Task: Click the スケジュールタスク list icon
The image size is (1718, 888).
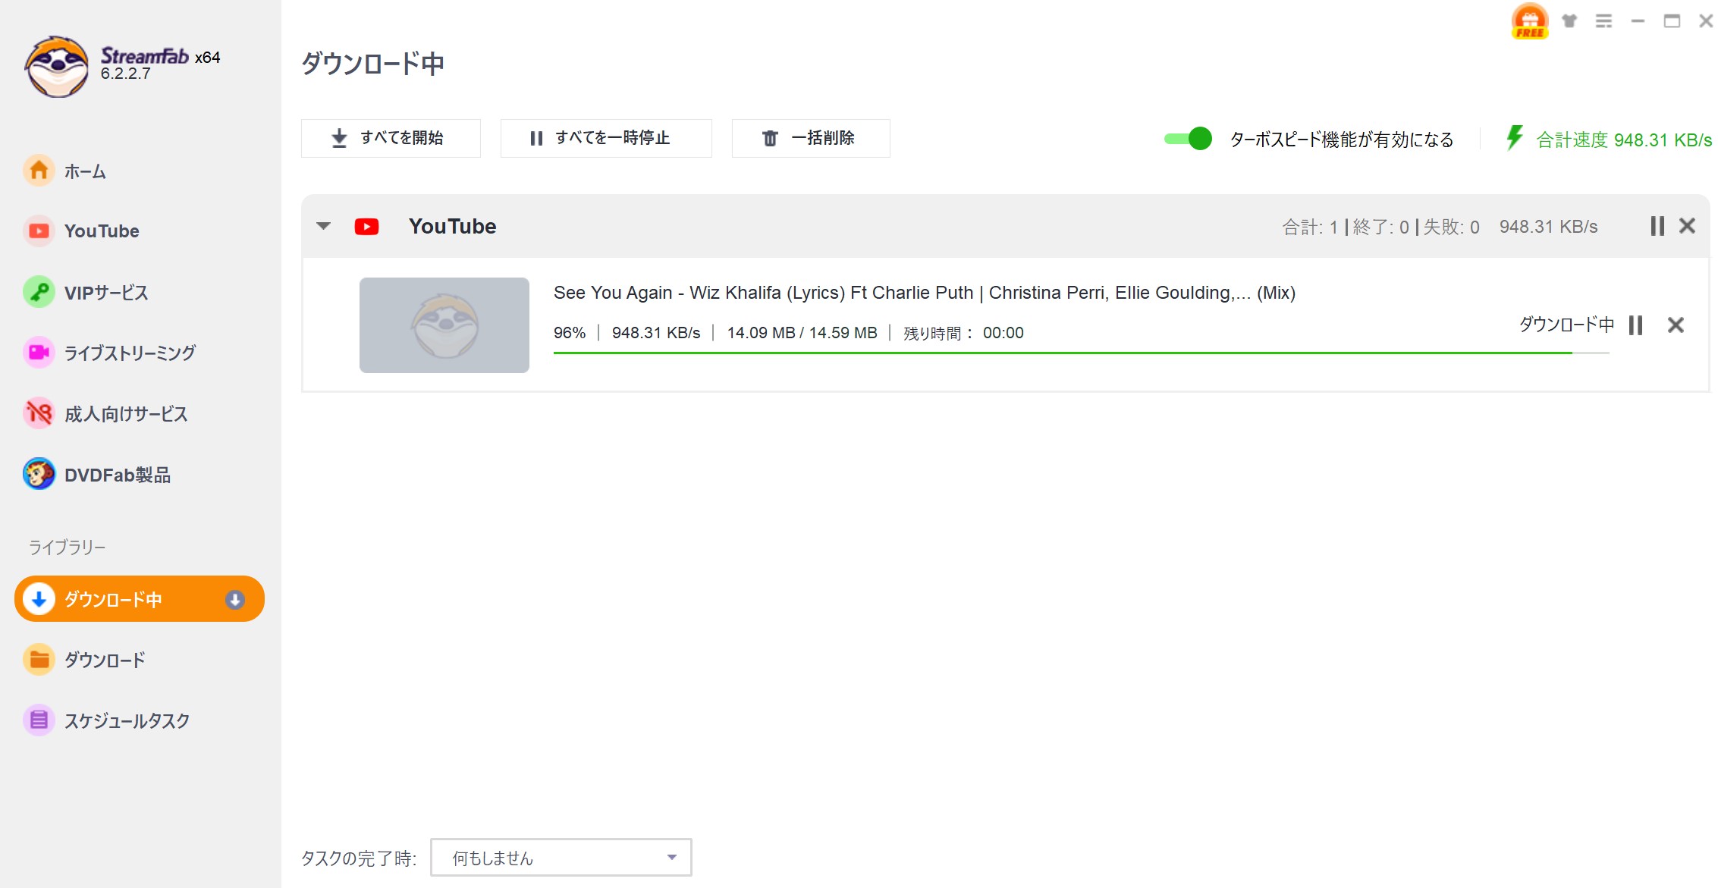Action: tap(39, 720)
